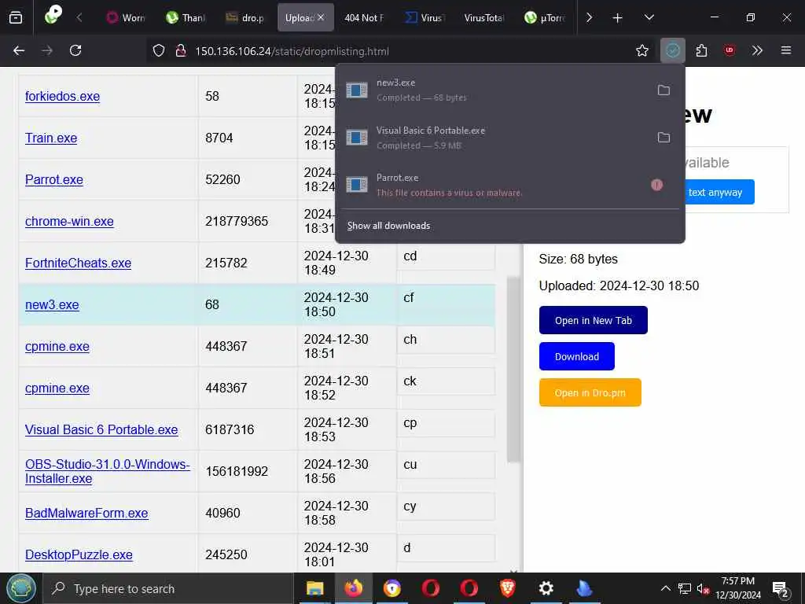Open Train.exe link
Viewport: 805px width, 604px height.
click(x=51, y=138)
